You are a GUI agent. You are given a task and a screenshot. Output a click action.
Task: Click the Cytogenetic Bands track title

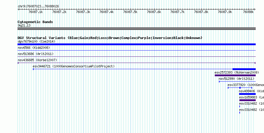[x=35, y=22]
